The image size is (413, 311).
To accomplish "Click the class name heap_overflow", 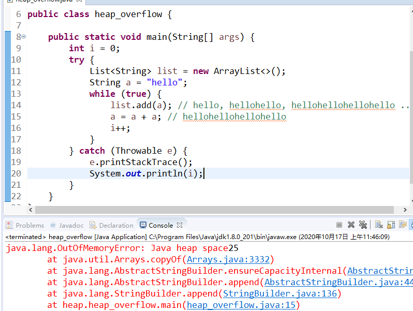I will tap(128, 14).
